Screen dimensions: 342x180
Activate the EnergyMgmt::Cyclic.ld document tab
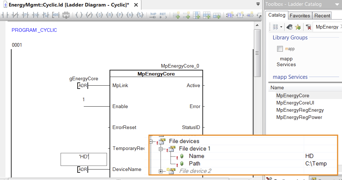tap(69, 5)
